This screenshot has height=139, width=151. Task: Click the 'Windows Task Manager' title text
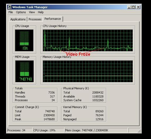(x=30, y=7)
